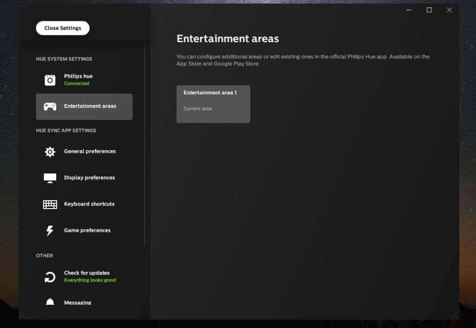
Task: Click the refresh icon for Check for updates
Action: [x=50, y=277]
